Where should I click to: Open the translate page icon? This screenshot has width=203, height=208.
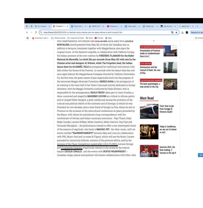172,32
